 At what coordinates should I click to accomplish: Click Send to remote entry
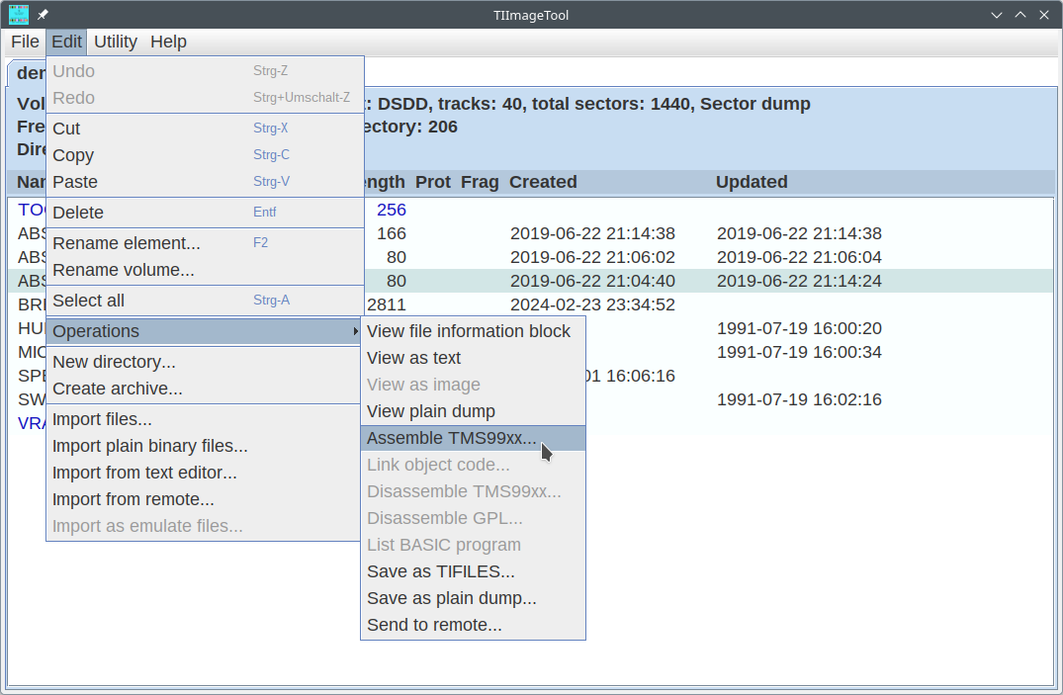(434, 625)
